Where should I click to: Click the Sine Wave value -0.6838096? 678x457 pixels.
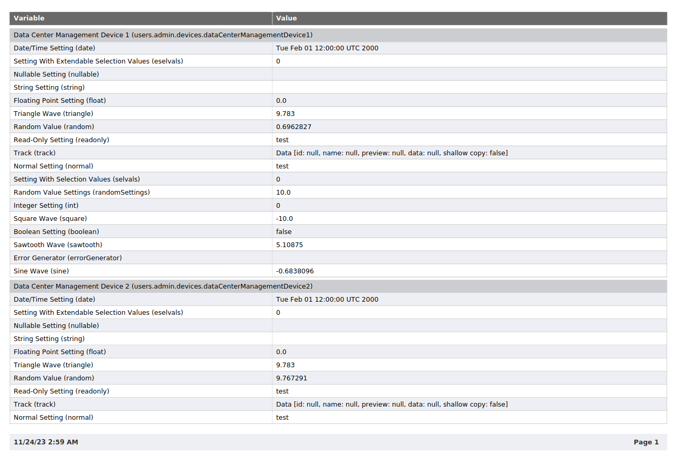tap(295, 271)
